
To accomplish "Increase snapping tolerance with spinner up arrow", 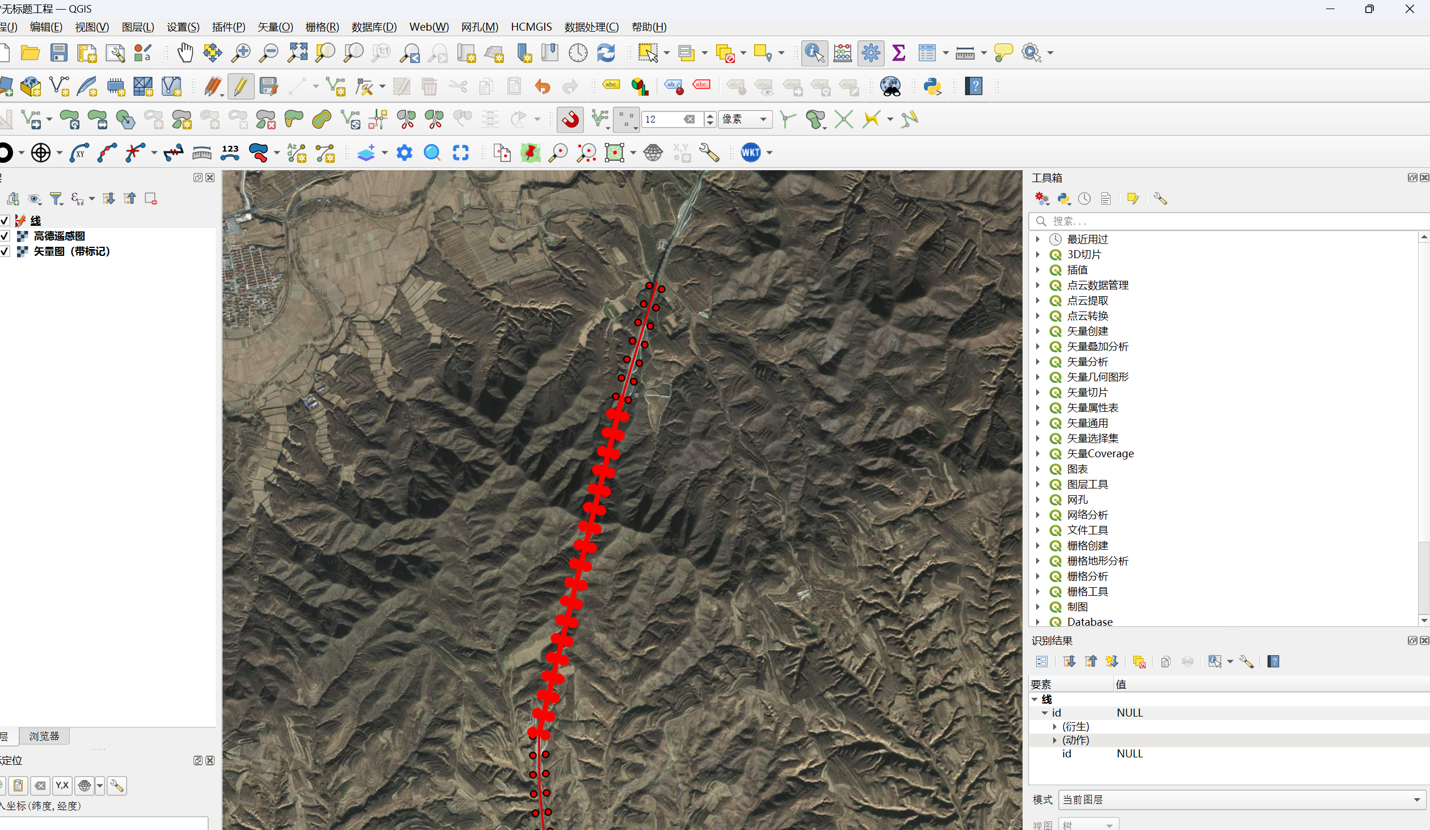I will (x=710, y=115).
